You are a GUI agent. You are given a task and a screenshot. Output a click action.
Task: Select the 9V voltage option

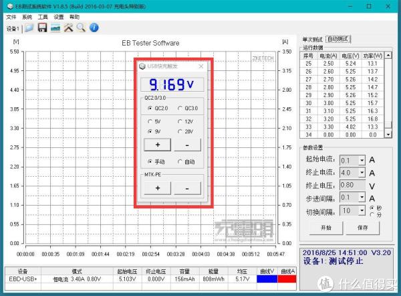click(150, 131)
